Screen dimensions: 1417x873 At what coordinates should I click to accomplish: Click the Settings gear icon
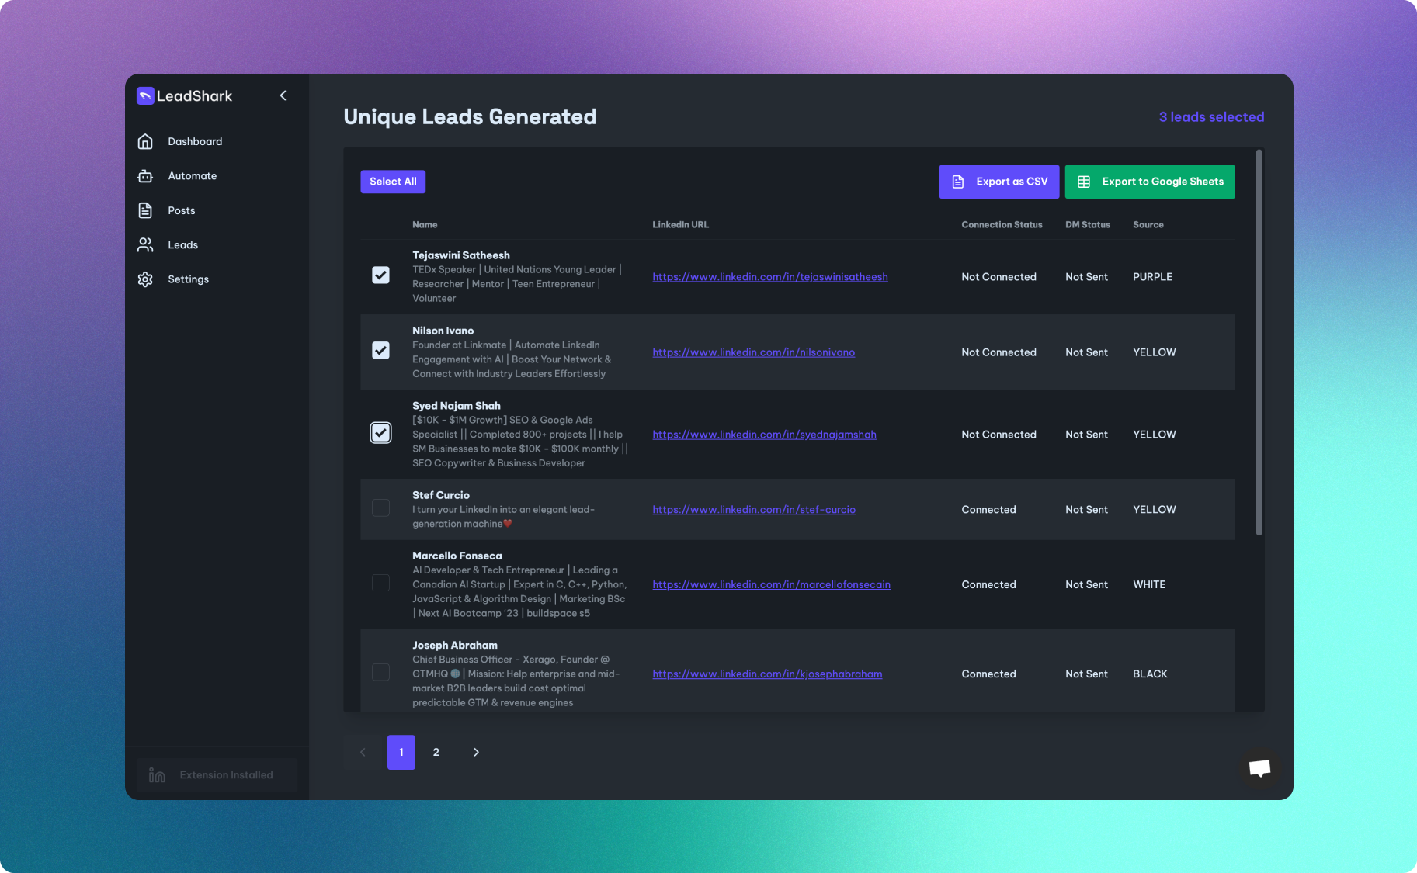point(145,279)
